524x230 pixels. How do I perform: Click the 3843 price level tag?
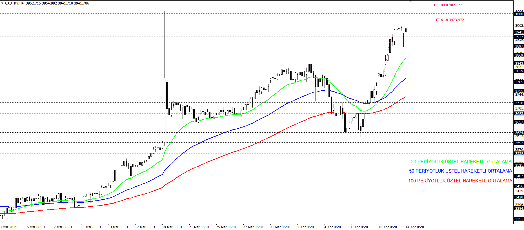[519, 63]
